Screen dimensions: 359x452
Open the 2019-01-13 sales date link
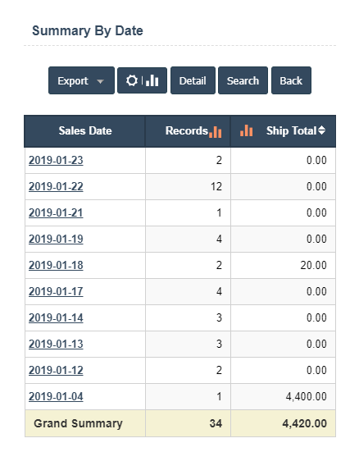tap(56, 344)
